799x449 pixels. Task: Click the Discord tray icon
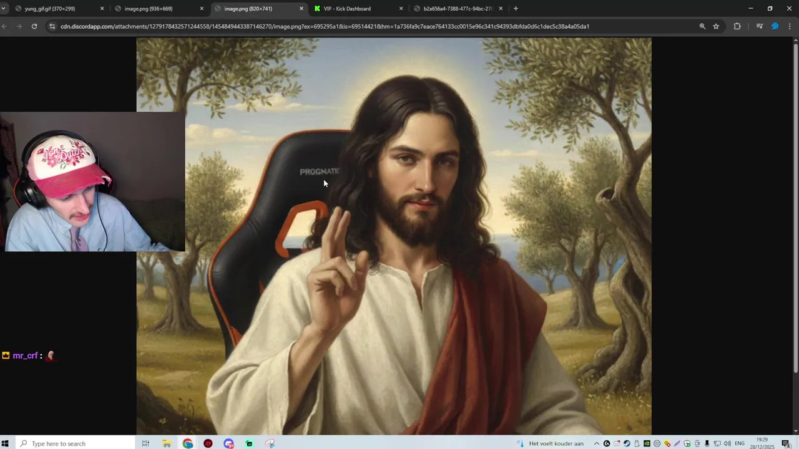[x=617, y=443]
